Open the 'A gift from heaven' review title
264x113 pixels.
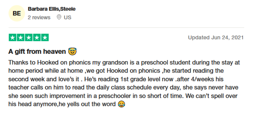37,52
